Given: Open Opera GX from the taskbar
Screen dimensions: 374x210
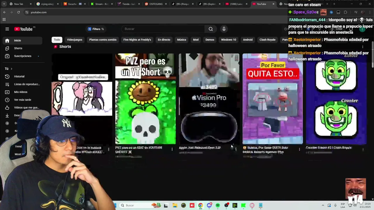Looking at the screenshot, I should pyautogui.click(x=252, y=205).
